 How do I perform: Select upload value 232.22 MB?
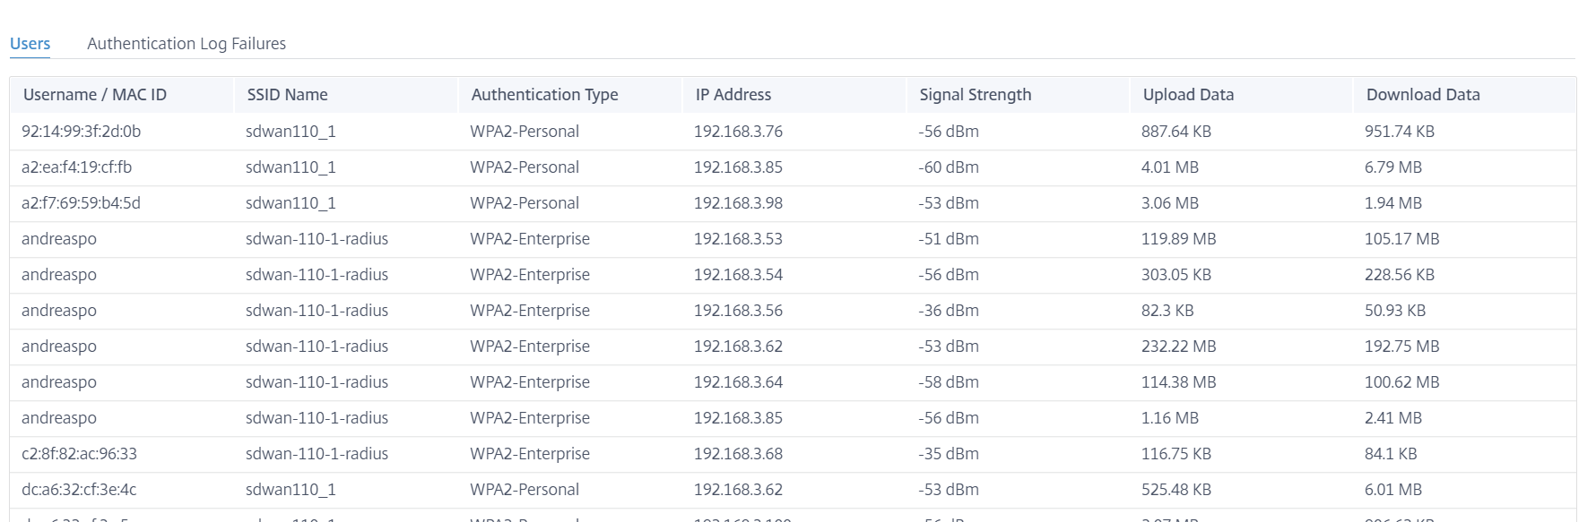[1179, 347]
